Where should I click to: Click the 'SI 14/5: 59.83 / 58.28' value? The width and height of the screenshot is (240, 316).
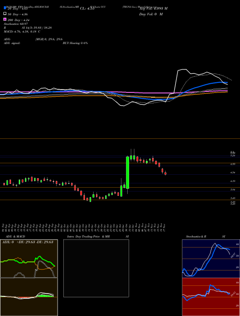37,28
